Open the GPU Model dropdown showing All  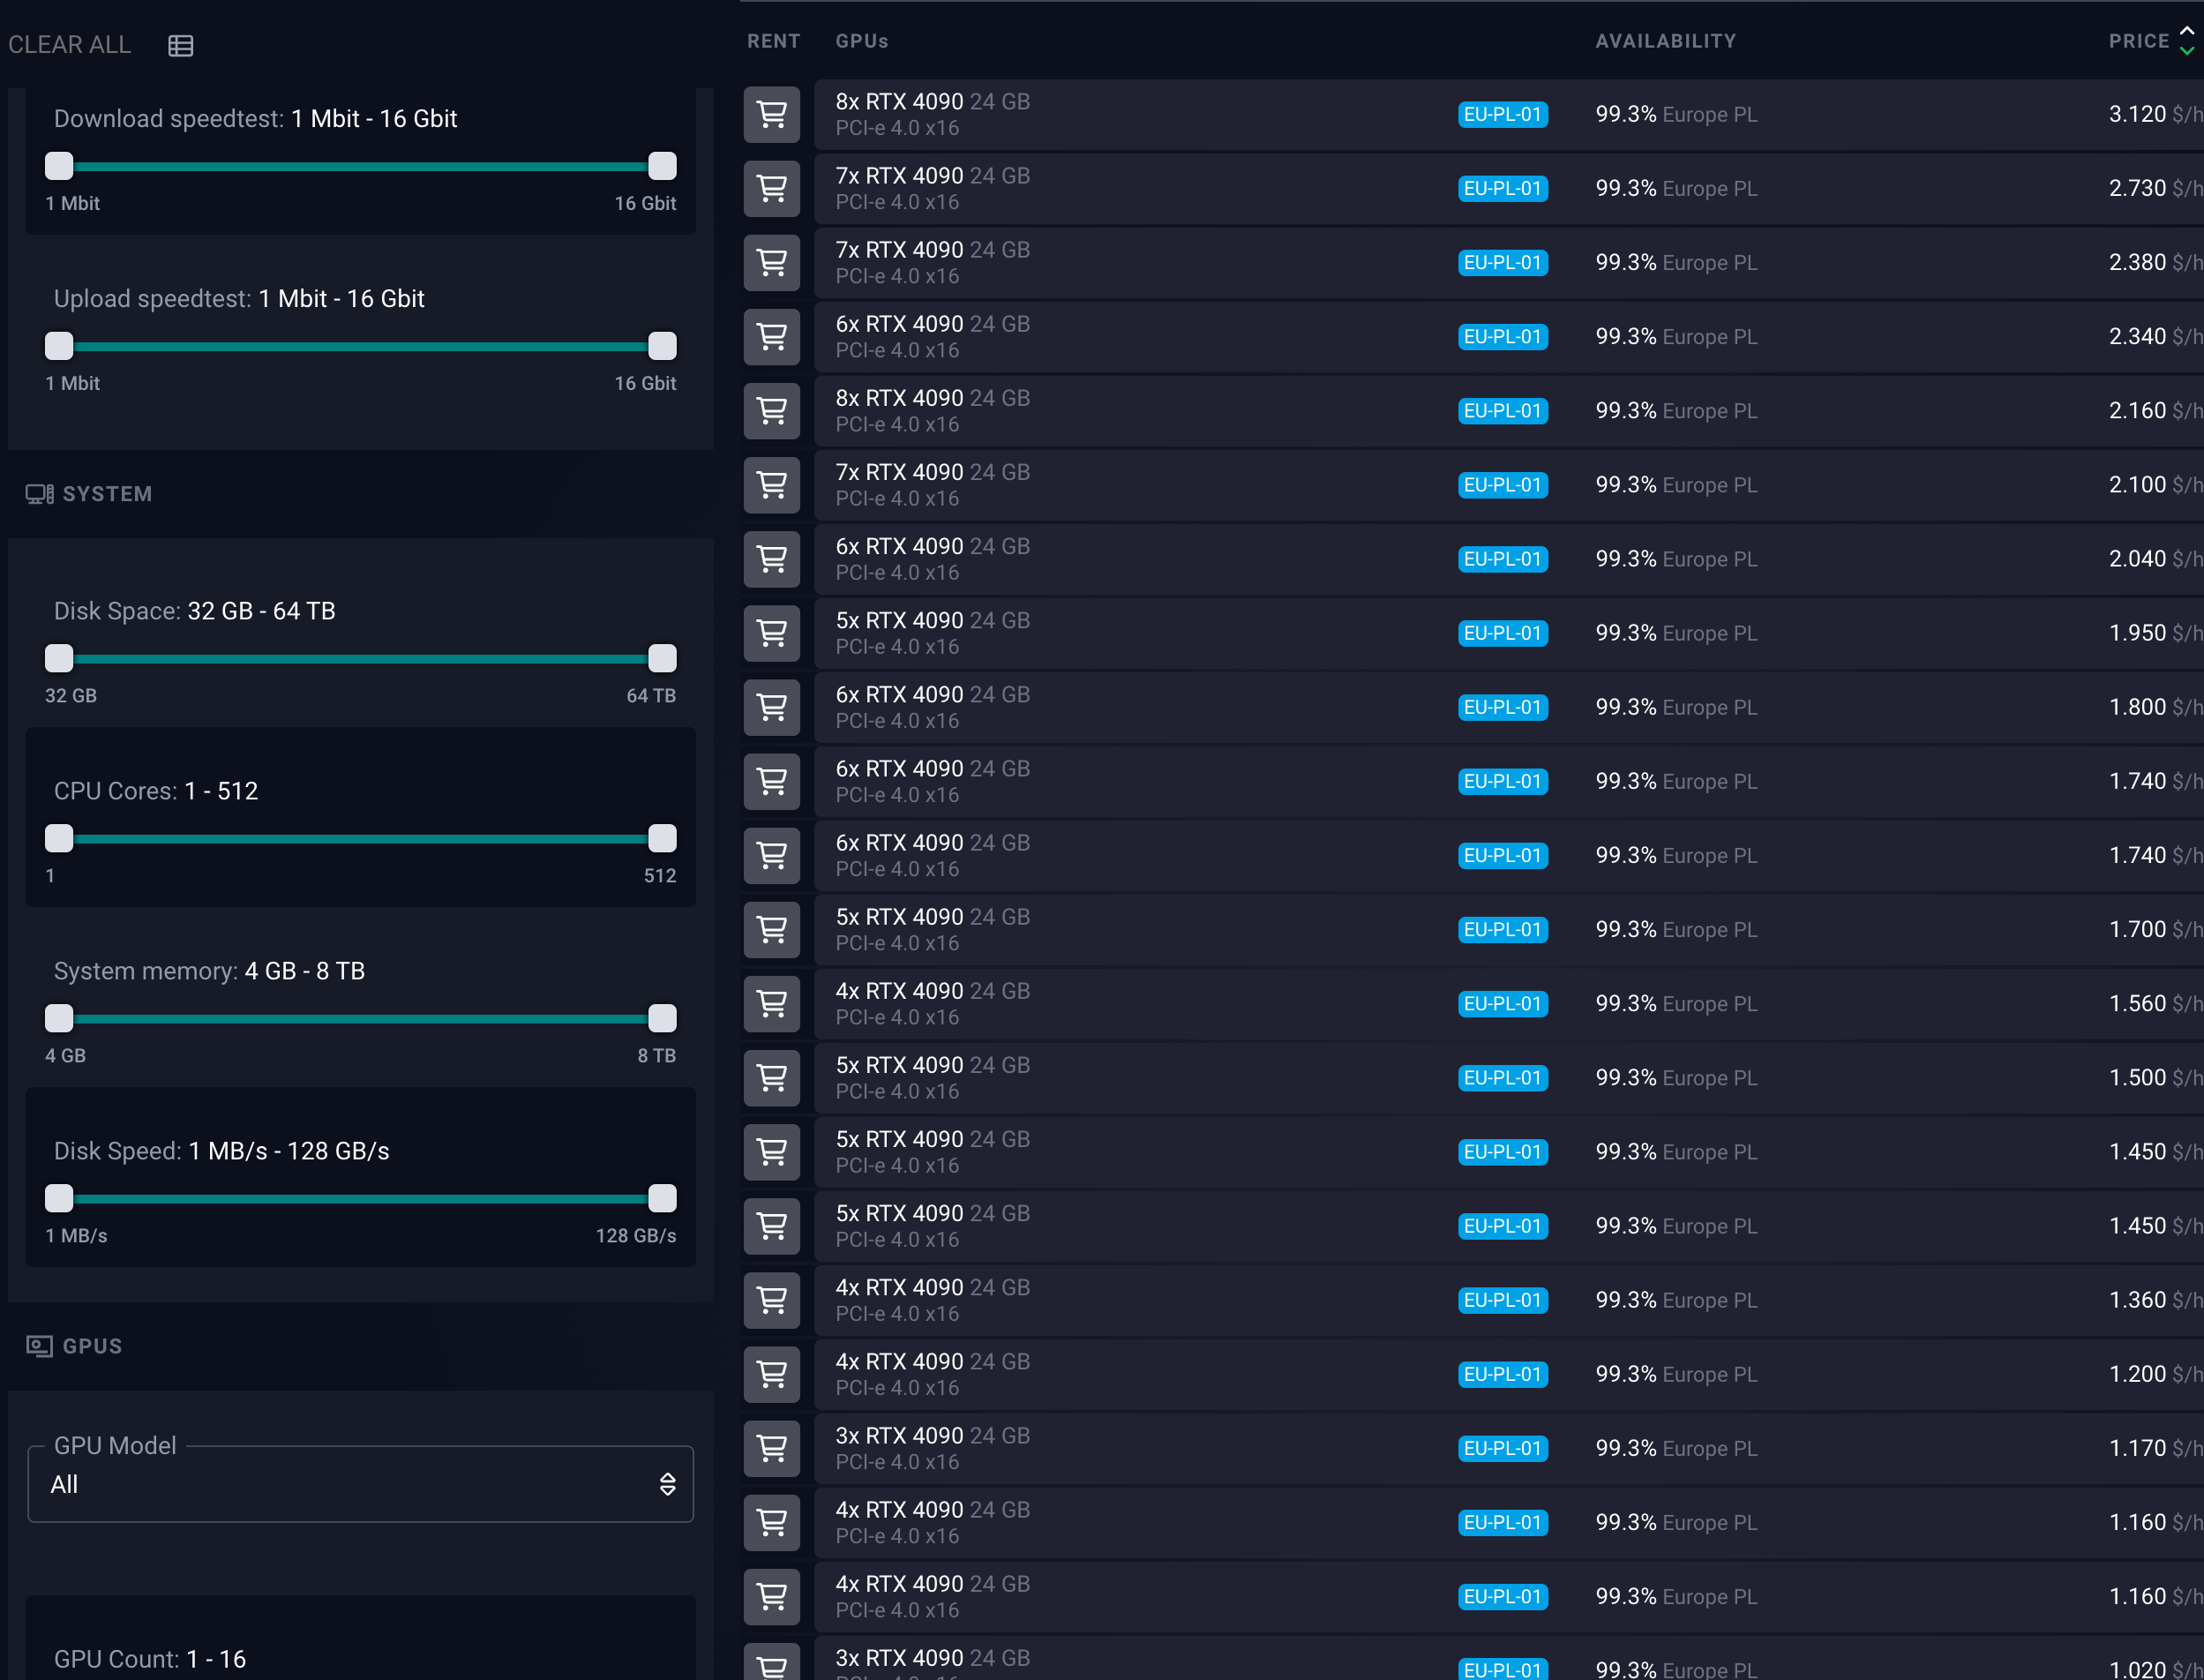360,1484
